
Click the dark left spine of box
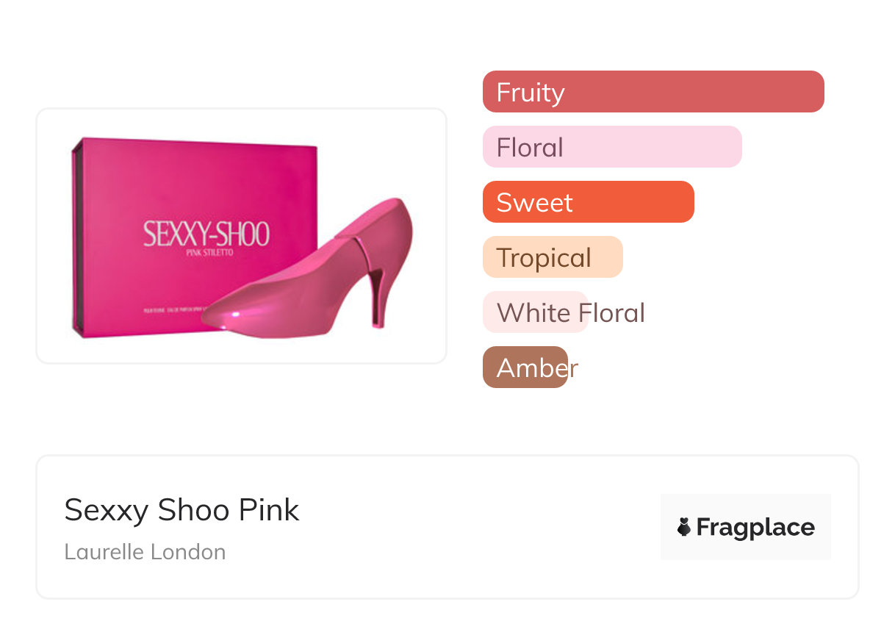point(75,235)
